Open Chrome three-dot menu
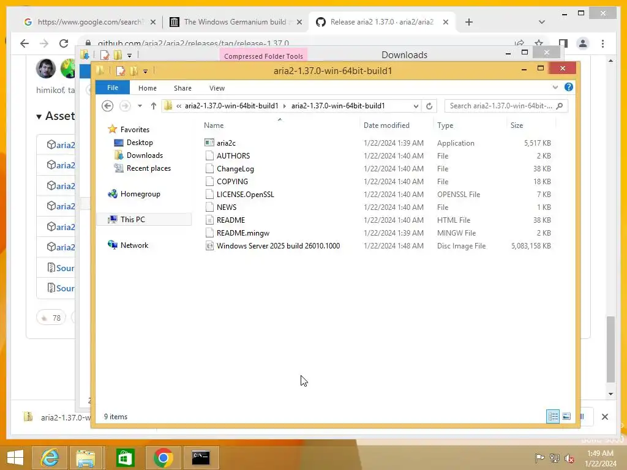The image size is (627, 470). (x=603, y=43)
